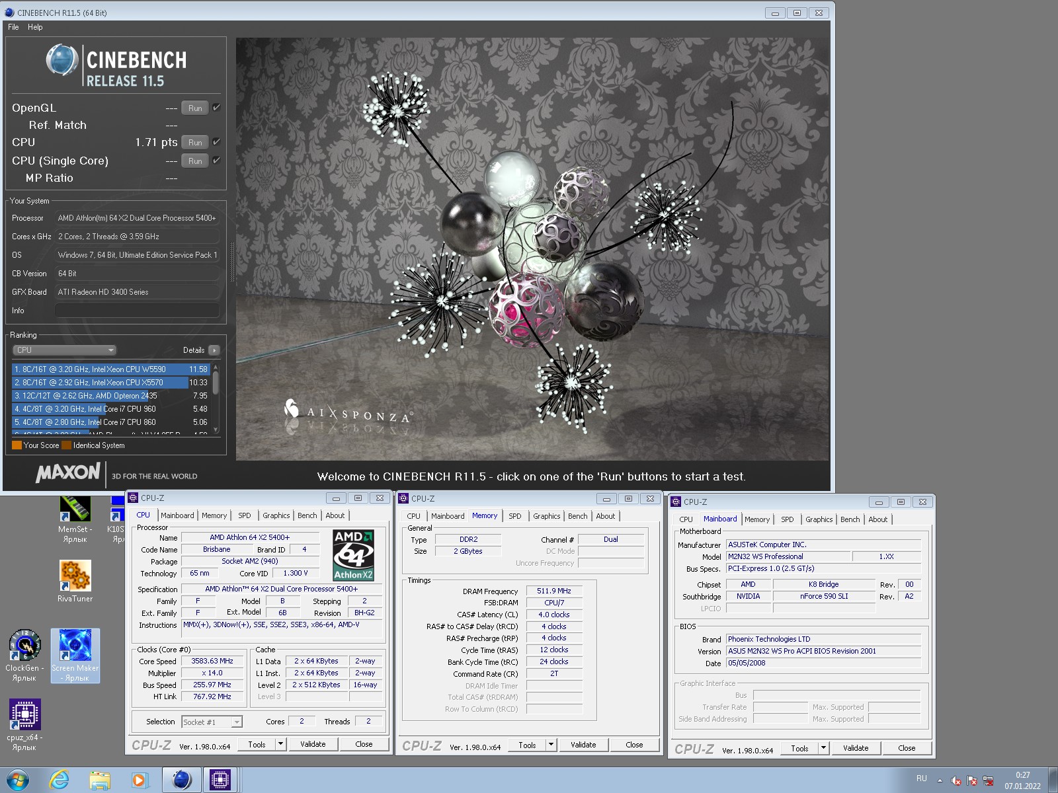Viewport: 1058px width, 793px height.
Task: Open the Action Center flag icon
Action: pos(972,780)
